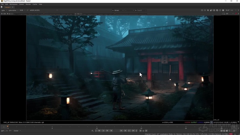The height and width of the screenshot is (135, 240).
Task: Click the UHD_4K 3840x2160 format text
Action: click(10, 122)
